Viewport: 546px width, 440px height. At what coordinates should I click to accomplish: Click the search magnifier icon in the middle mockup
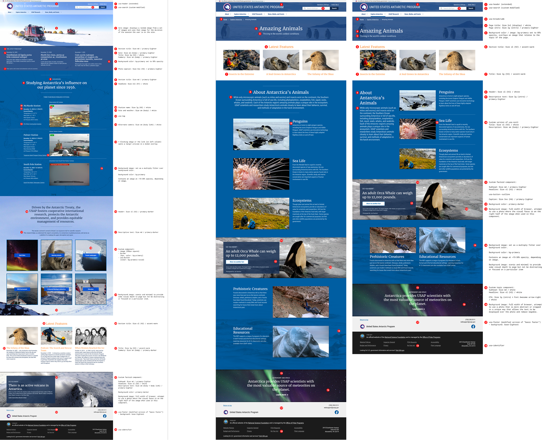305,8
